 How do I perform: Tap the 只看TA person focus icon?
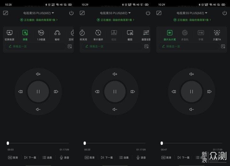(217, 33)
